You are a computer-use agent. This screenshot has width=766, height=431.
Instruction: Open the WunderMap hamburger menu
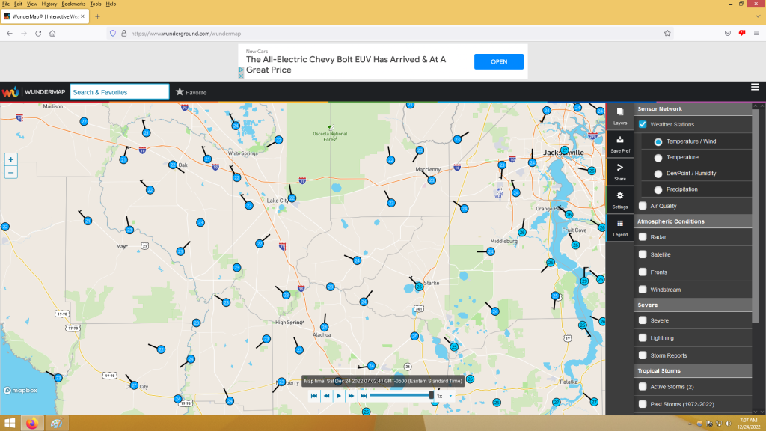(x=755, y=87)
